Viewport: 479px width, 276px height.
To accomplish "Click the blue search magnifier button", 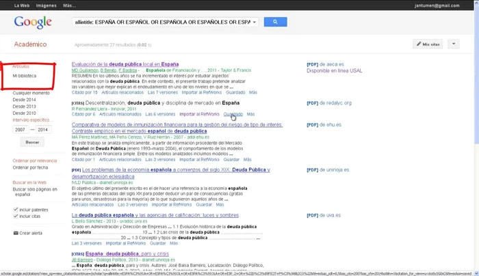I will 275,22.
